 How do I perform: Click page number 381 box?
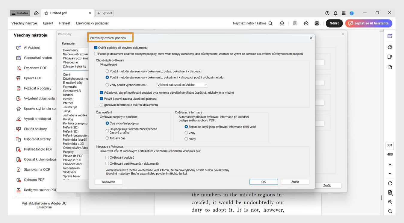coord(390,145)
